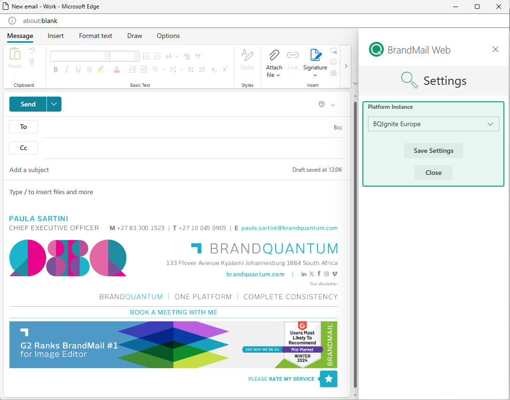
Task: Expand the Change Case options
Action: (177, 56)
